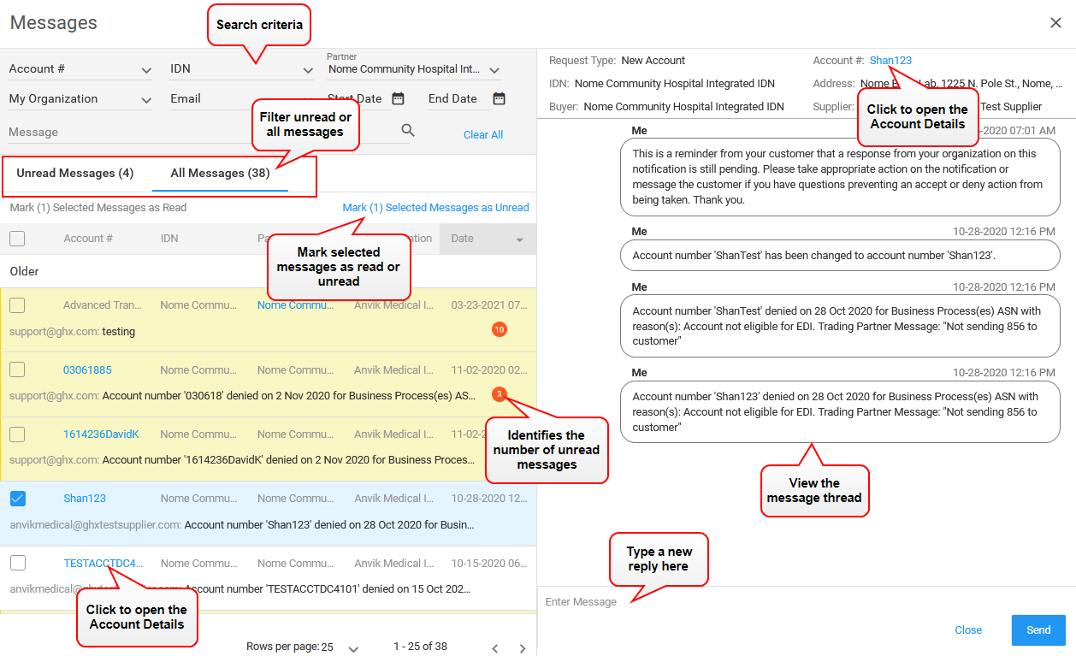
Task: Check the TESTACCTDC4101 message checkbox
Action: tap(18, 563)
